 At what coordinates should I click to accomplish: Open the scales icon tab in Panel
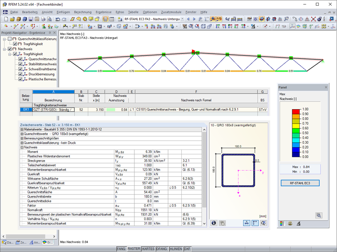(x=290, y=224)
